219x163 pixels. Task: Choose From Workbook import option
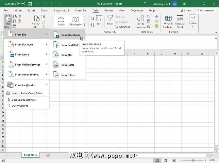(x=67, y=35)
